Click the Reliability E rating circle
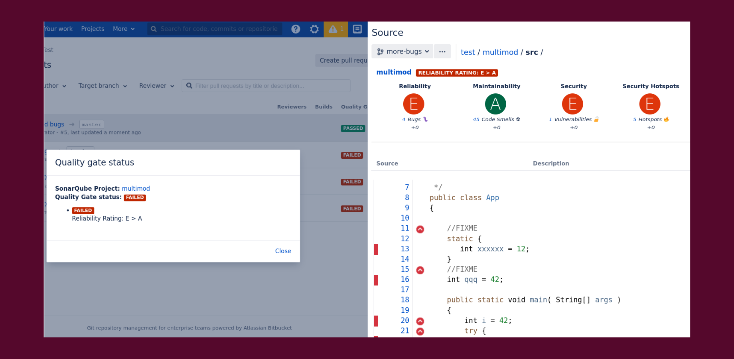Image resolution: width=734 pixels, height=359 pixels. pos(414,104)
